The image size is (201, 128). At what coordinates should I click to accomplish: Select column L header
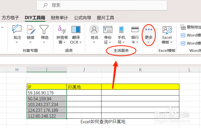(189, 70)
